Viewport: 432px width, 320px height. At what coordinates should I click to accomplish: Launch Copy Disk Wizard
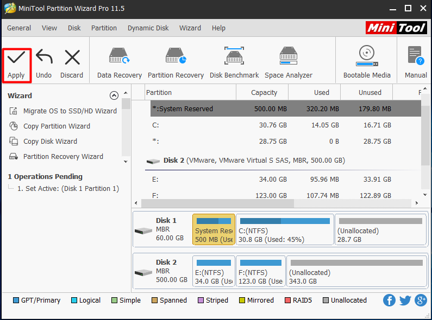(x=43, y=142)
